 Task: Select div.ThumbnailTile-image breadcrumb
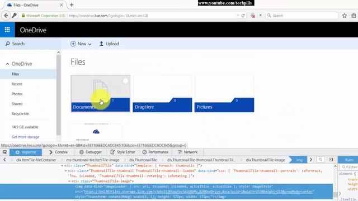coord(265,160)
